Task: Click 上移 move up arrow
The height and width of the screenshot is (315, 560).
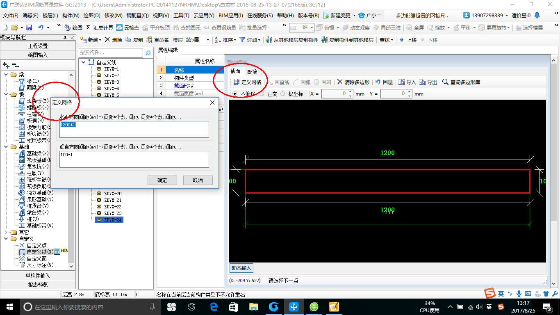Action: (408, 40)
